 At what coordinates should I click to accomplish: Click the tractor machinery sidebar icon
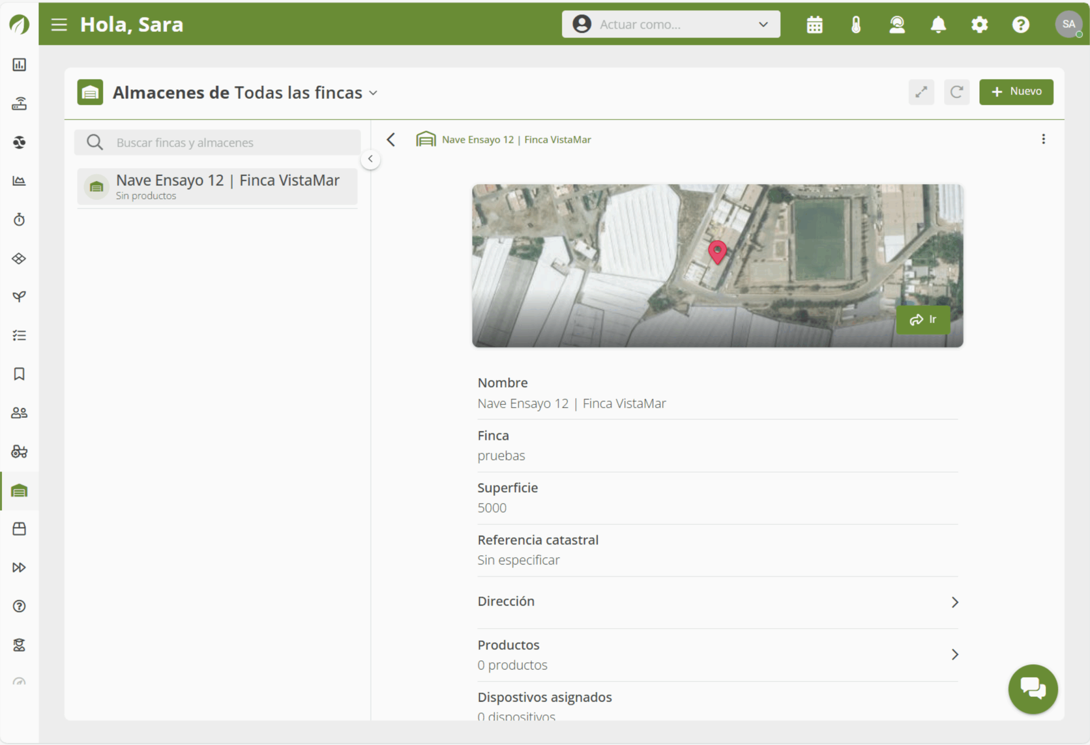click(x=19, y=452)
